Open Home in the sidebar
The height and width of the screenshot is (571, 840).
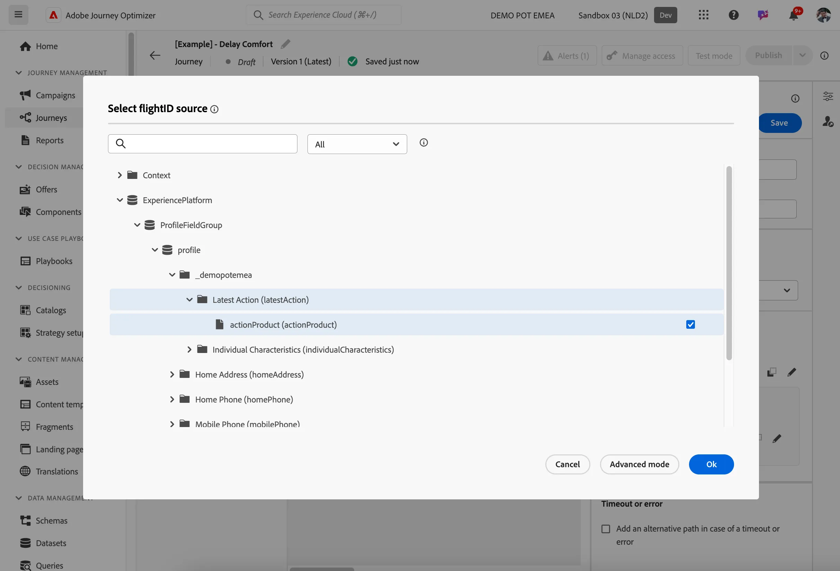(x=47, y=46)
